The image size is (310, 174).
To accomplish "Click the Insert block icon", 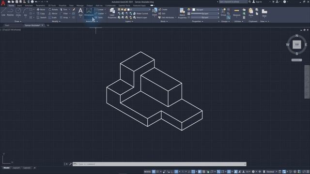I will tap(155, 12).
